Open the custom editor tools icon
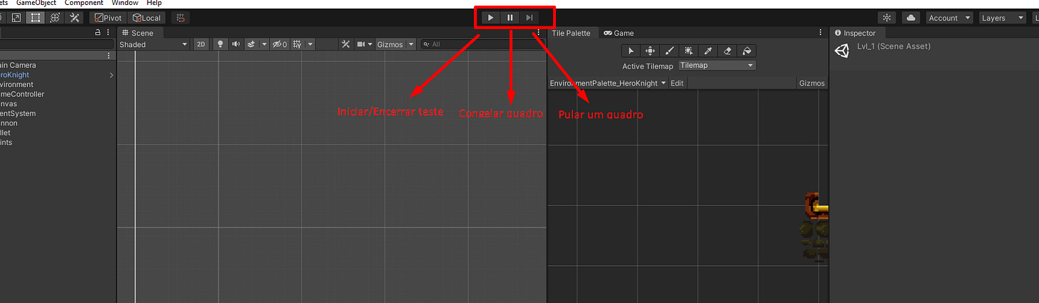 (74, 18)
